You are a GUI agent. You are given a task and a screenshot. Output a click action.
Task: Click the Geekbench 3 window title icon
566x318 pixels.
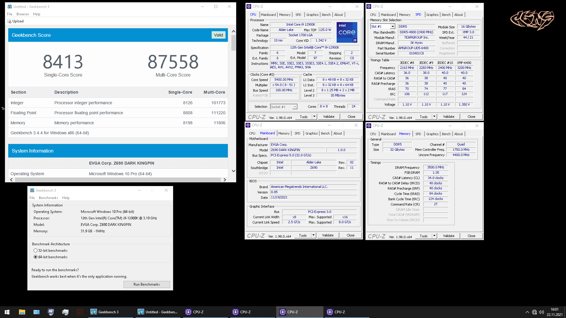tap(32, 191)
